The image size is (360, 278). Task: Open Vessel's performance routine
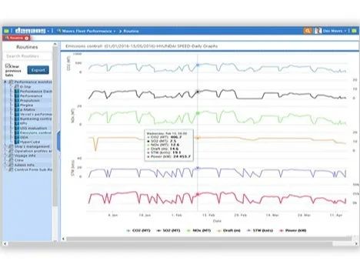pyautogui.click(x=36, y=114)
